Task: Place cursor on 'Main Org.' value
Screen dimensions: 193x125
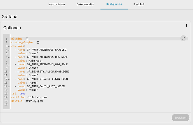Action: click(x=36, y=61)
